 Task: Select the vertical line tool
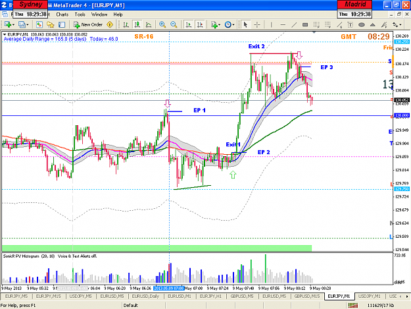pos(272,24)
